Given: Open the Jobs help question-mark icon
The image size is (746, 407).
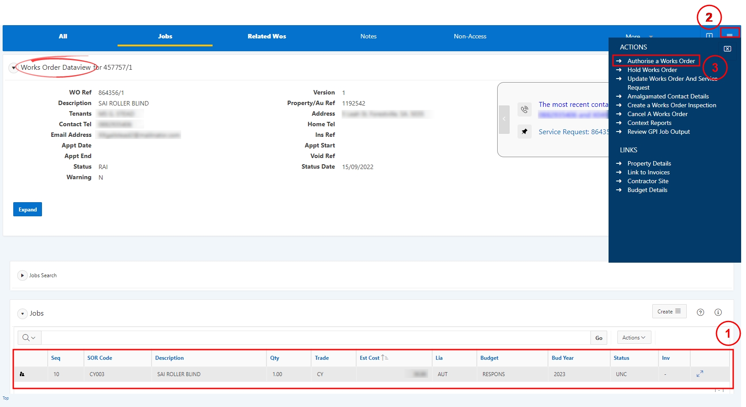Looking at the screenshot, I should (700, 312).
